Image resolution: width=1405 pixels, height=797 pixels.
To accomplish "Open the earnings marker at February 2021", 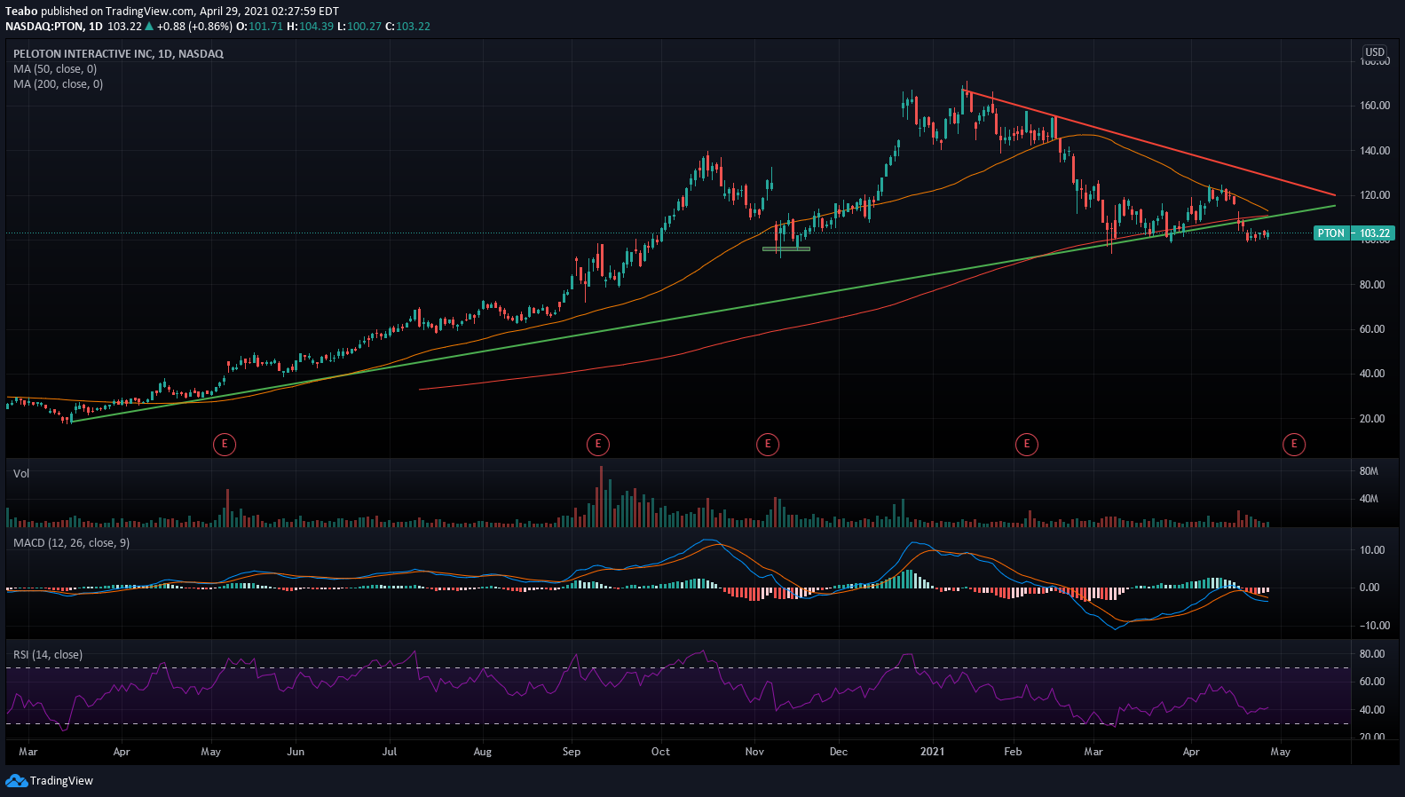I will (x=1027, y=444).
